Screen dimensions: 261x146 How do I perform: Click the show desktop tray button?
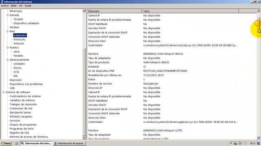point(259,143)
